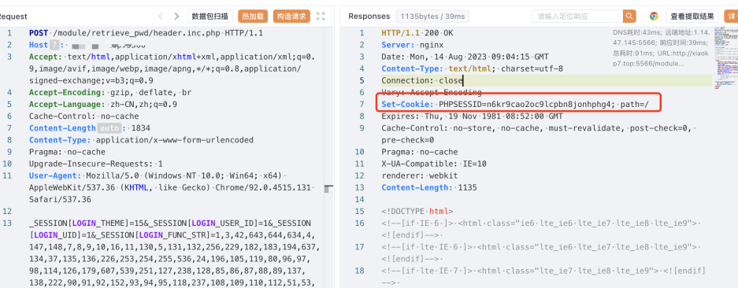Click the 构造请求 button
Viewport: 738px width, 288px height.
[x=291, y=17]
